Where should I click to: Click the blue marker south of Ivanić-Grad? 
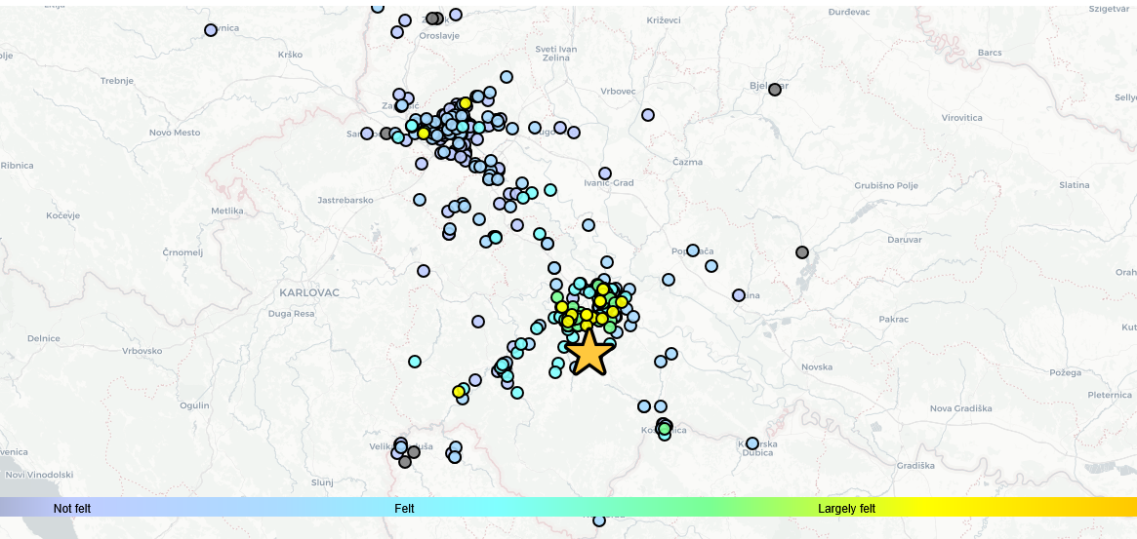point(589,225)
